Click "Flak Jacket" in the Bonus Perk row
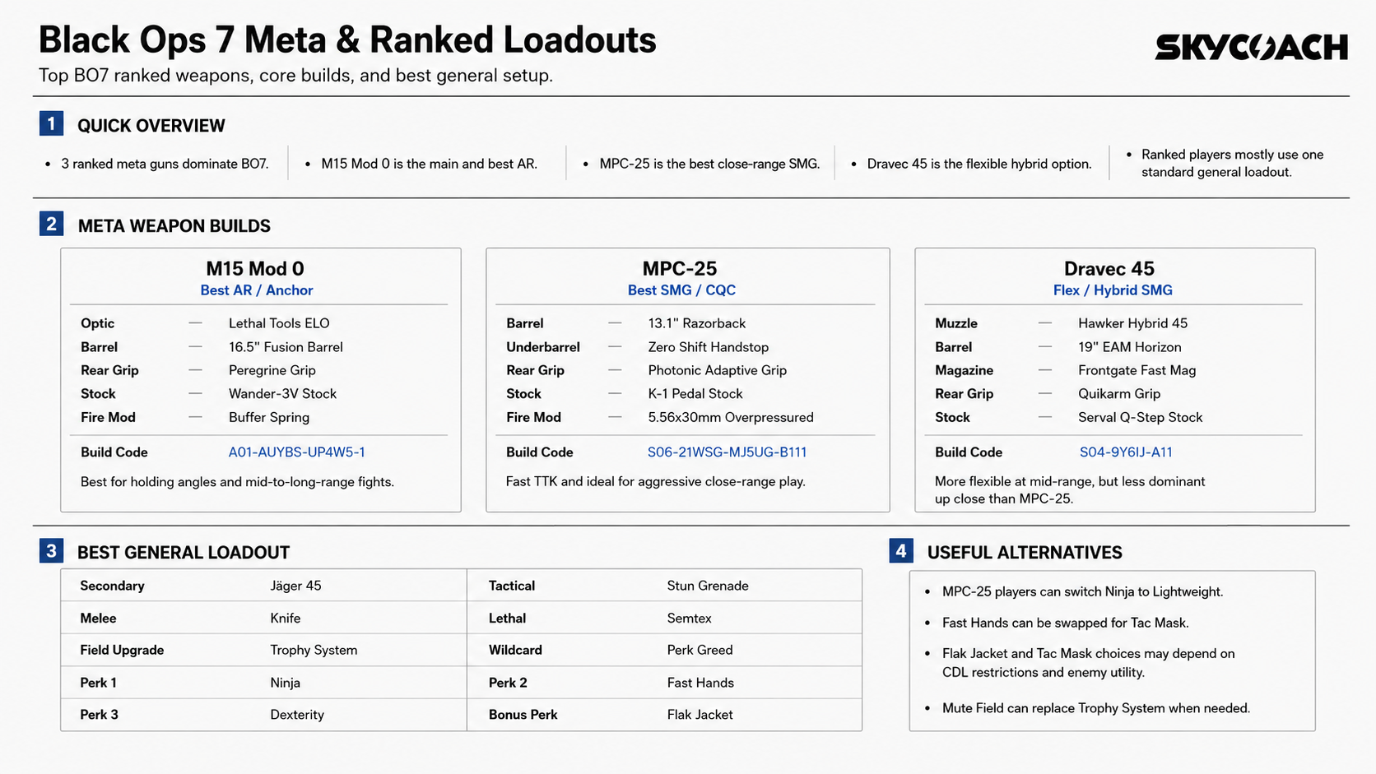The width and height of the screenshot is (1376, 774). [700, 715]
